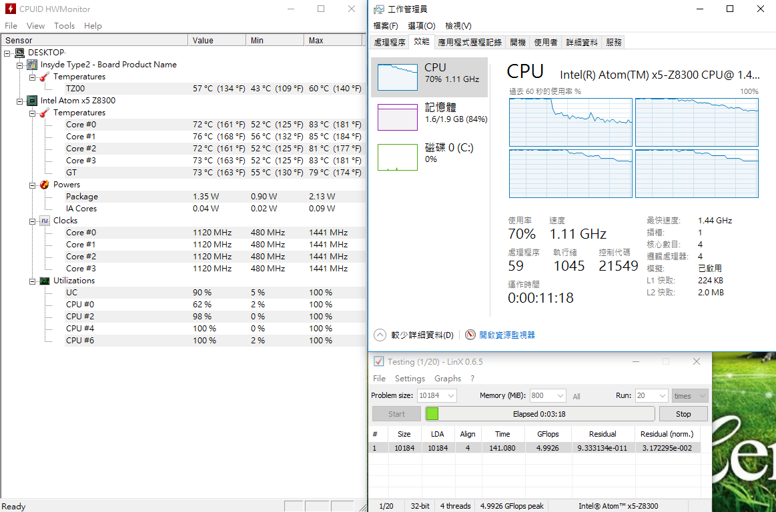Switch to the 處理程序 tab
The width and height of the screenshot is (776, 512).
390,43
